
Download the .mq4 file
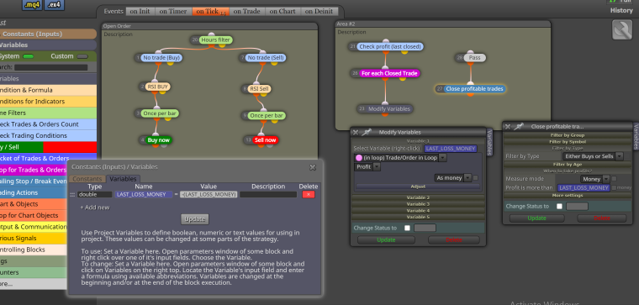(x=32, y=5)
